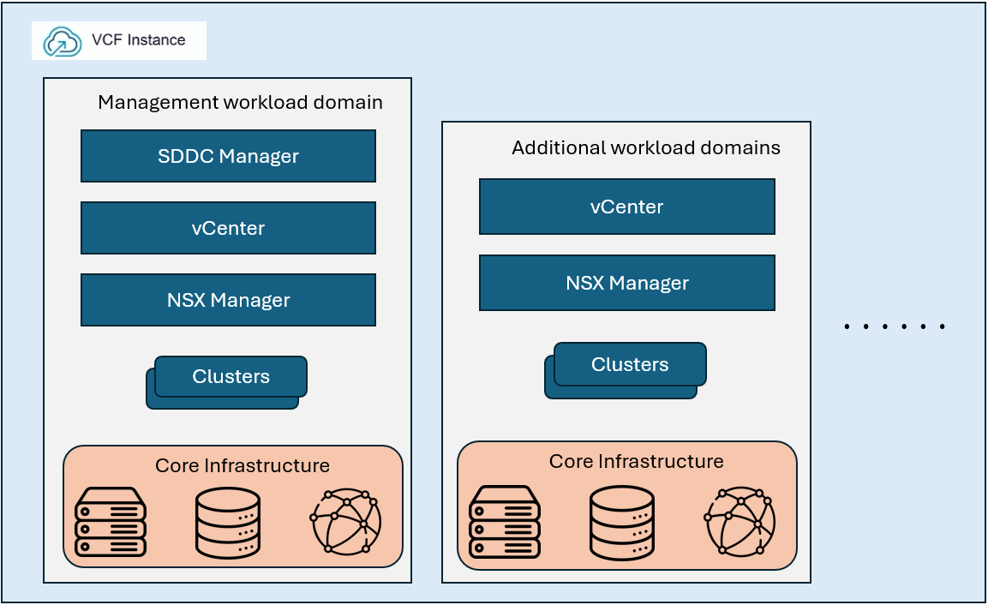Select vCenter block in Management workload domain
This screenshot has width=988, height=605.
point(228,228)
